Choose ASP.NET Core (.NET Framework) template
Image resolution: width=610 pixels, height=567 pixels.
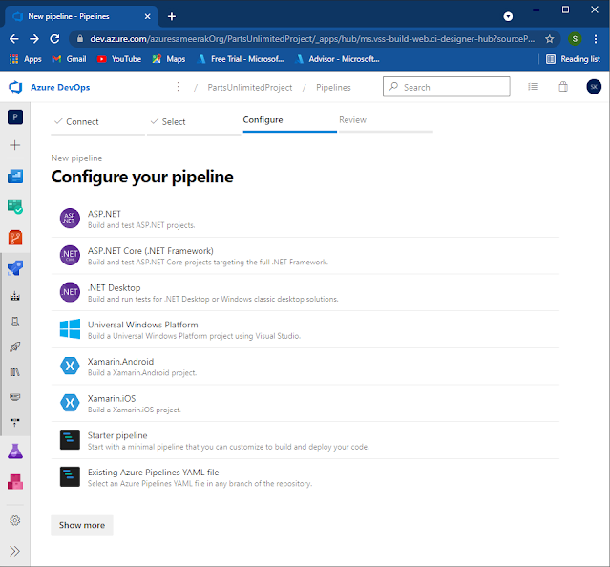click(x=305, y=256)
